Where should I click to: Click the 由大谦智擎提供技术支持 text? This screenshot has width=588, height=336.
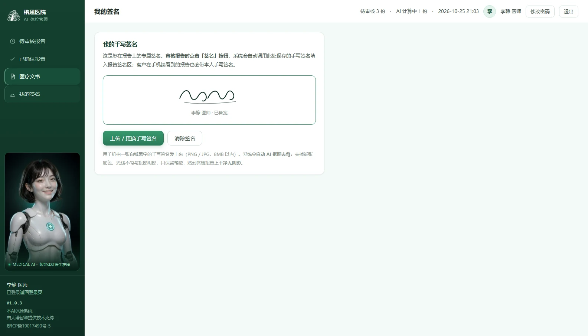pyautogui.click(x=30, y=318)
